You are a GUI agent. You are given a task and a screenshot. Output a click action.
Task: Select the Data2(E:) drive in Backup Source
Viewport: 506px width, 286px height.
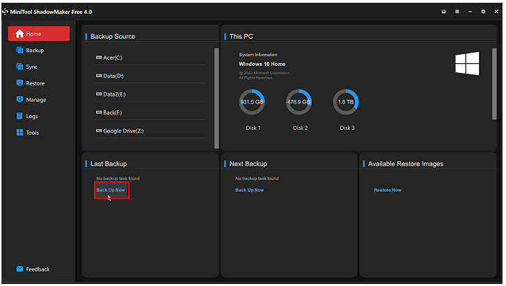150,94
